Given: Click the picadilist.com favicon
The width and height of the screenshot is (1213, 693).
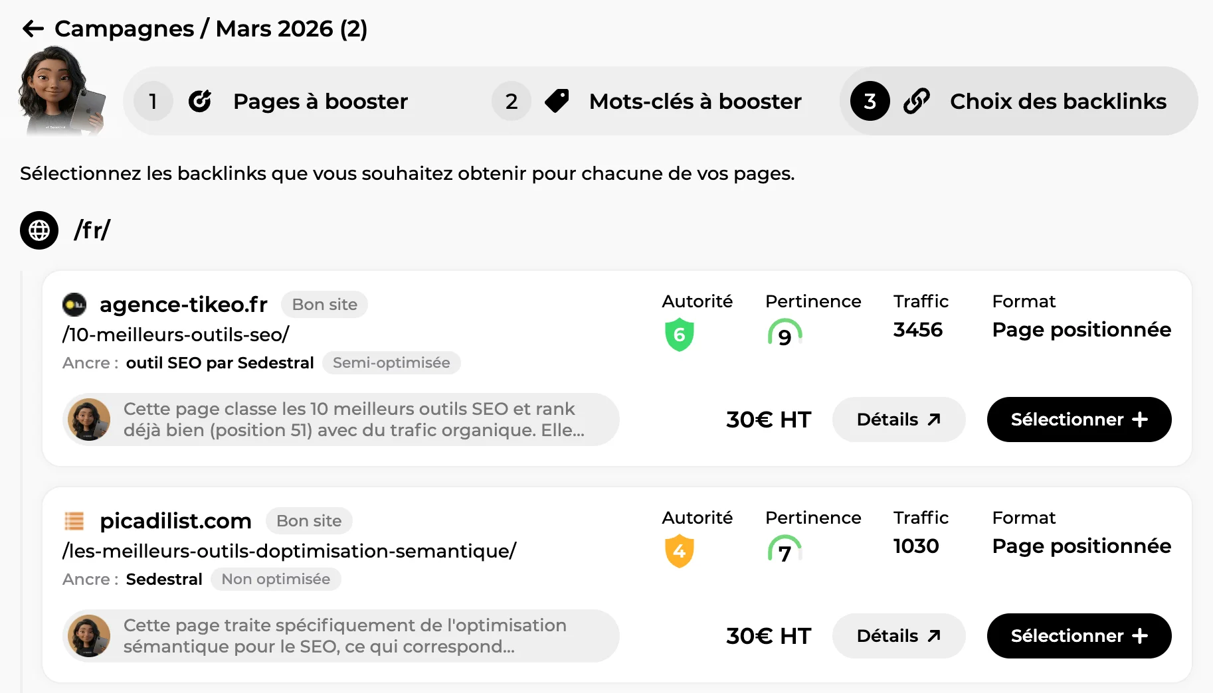Looking at the screenshot, I should click(x=74, y=521).
